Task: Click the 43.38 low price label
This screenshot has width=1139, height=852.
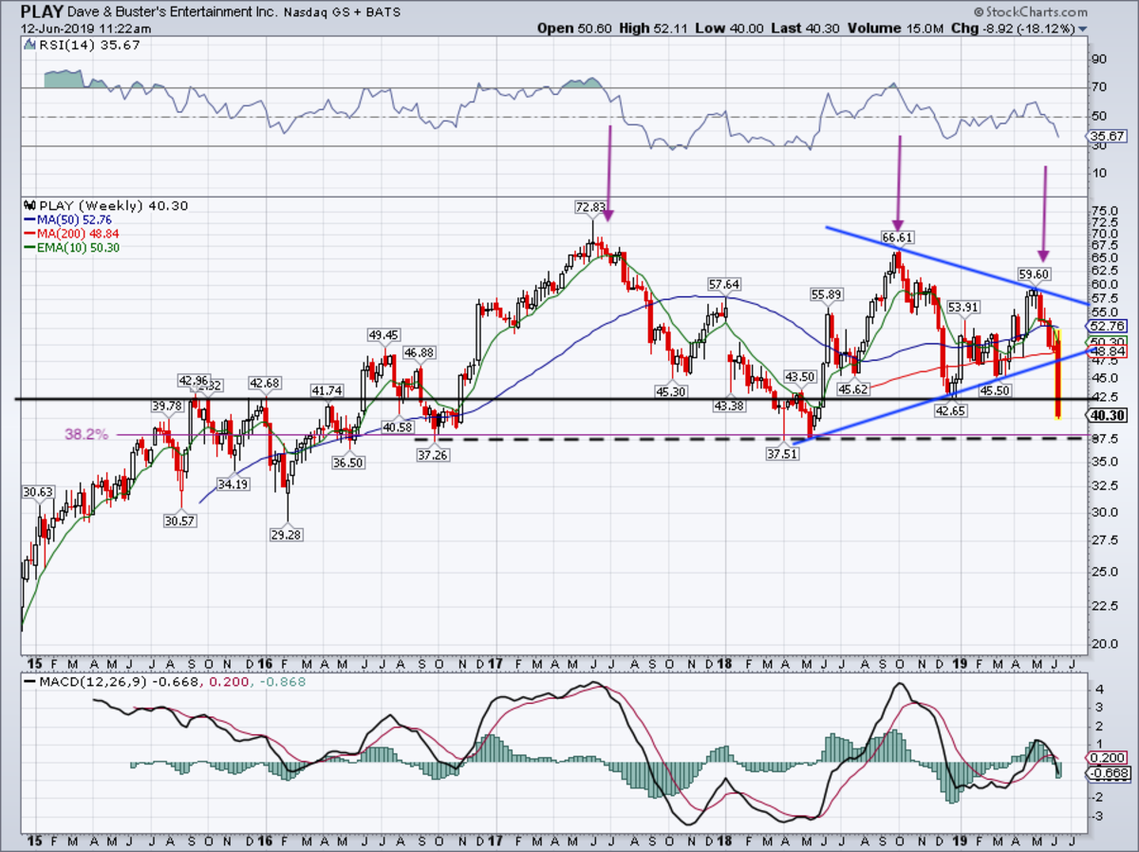Action: (x=729, y=406)
